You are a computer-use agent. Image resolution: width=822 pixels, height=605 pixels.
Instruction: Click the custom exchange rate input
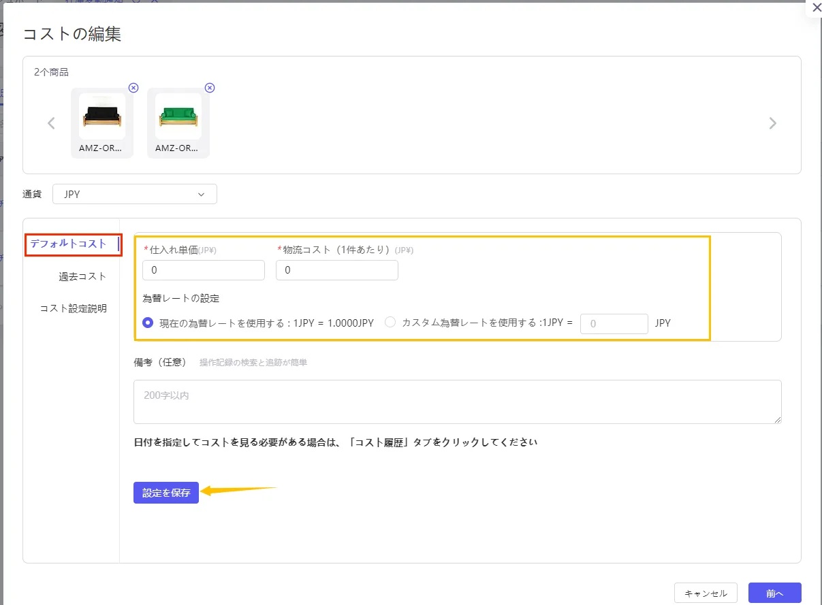[x=614, y=324]
